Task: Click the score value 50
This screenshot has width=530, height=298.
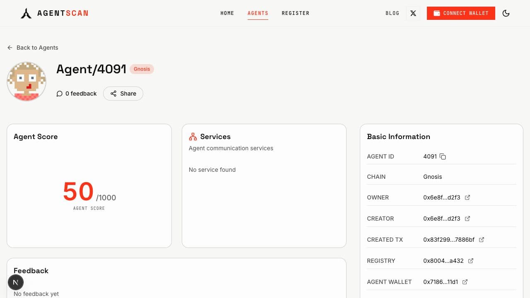Action: click(x=78, y=192)
